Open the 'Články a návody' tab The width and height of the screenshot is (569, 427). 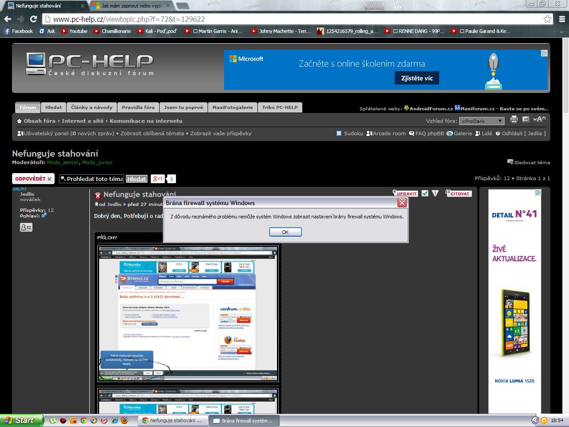[92, 107]
